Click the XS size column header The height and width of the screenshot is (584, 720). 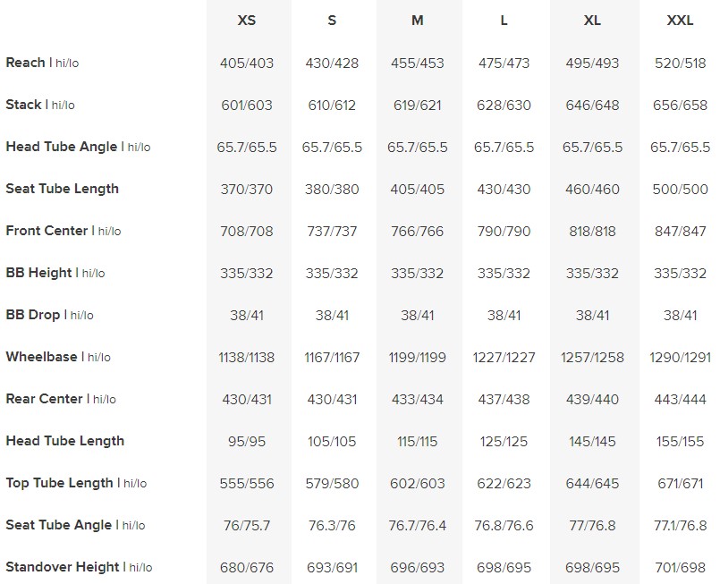click(247, 21)
